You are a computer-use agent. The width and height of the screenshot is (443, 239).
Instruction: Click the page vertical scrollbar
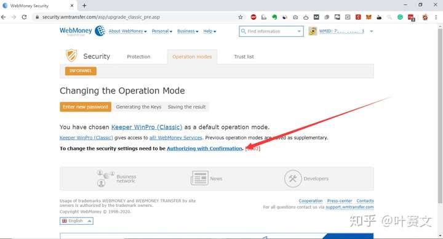coord(439,116)
